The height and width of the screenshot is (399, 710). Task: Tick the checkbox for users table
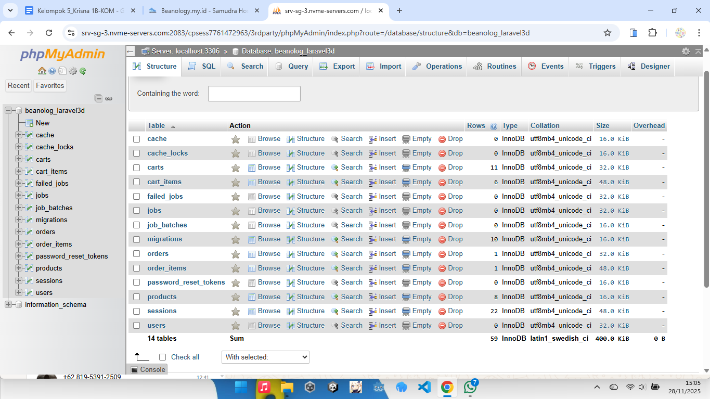[137, 326]
